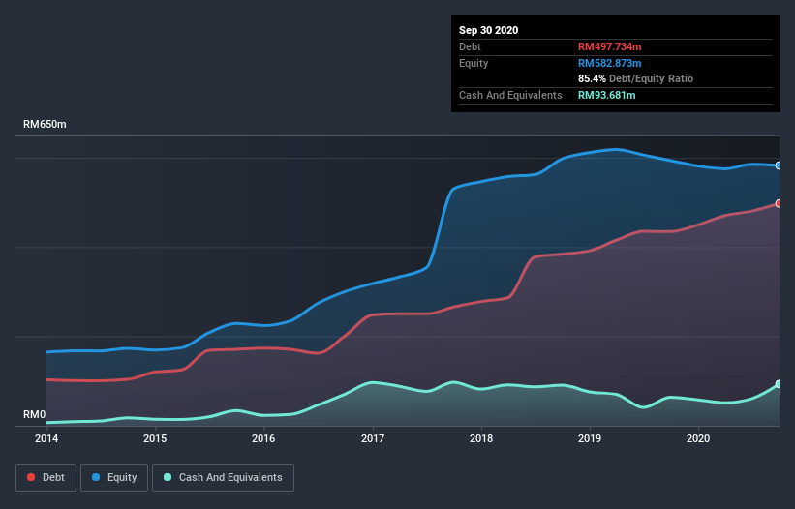The image size is (795, 509).
Task: Click the 2017 x-axis label
Action: [x=373, y=438]
